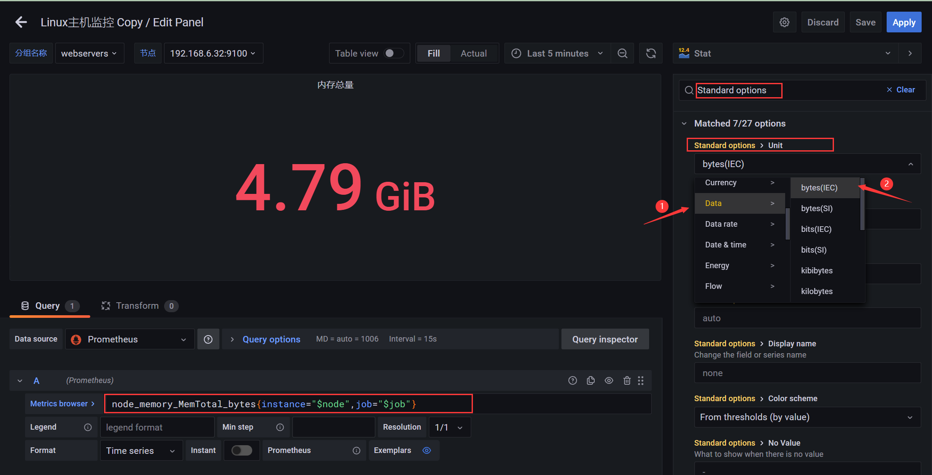Toggle the Table view switch
932x475 pixels.
(393, 53)
